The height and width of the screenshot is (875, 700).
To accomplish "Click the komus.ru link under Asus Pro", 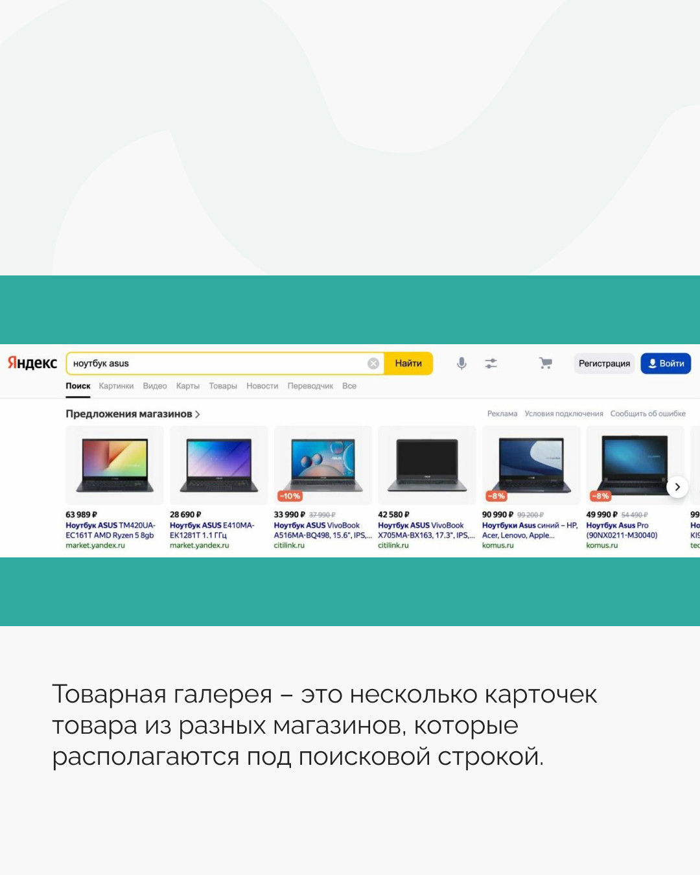I will click(x=602, y=546).
